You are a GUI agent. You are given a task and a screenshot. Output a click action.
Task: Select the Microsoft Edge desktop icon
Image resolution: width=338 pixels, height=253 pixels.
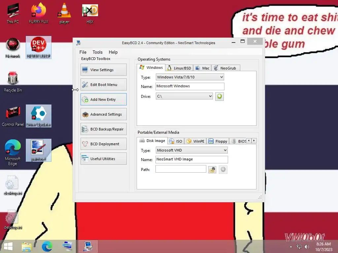(x=13, y=153)
